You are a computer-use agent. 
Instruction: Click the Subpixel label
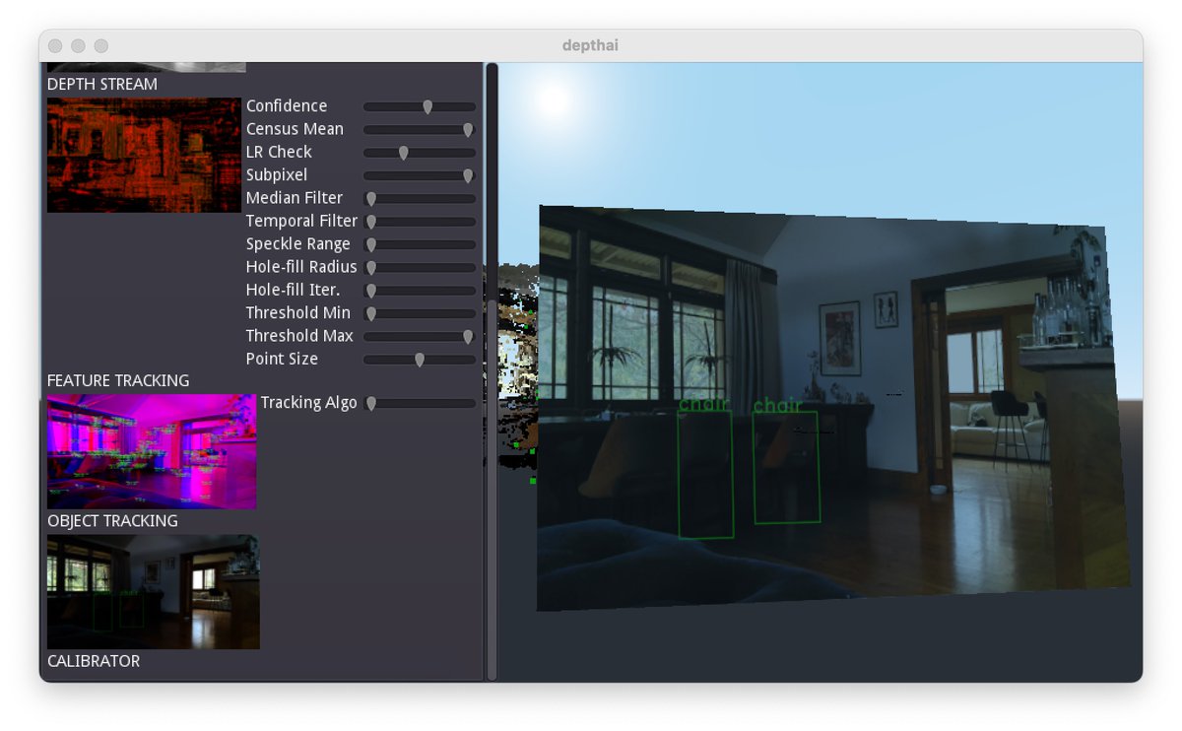click(x=277, y=175)
